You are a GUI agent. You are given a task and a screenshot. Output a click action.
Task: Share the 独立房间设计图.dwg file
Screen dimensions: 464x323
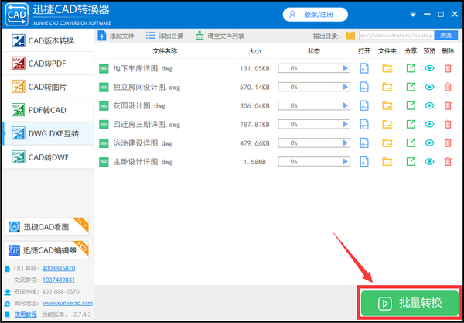tap(411, 87)
